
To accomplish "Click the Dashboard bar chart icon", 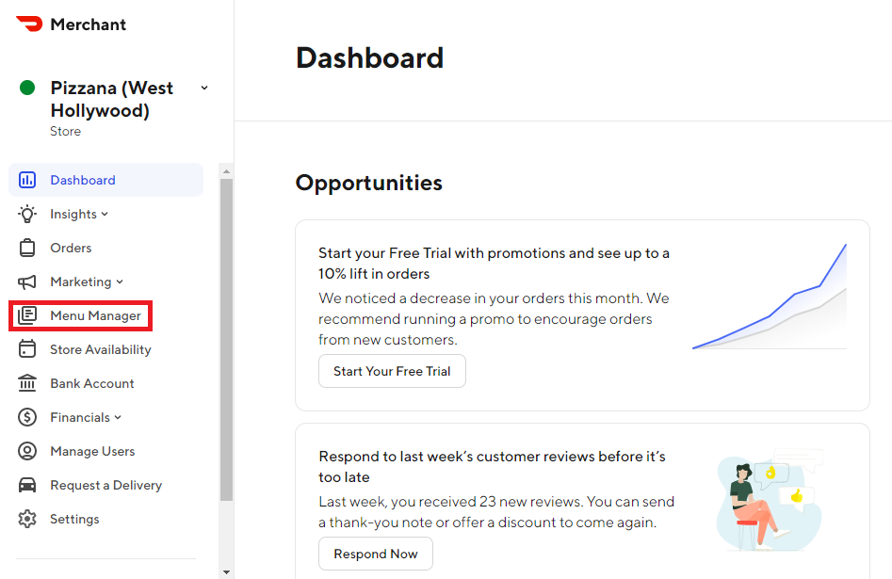I will point(27,180).
